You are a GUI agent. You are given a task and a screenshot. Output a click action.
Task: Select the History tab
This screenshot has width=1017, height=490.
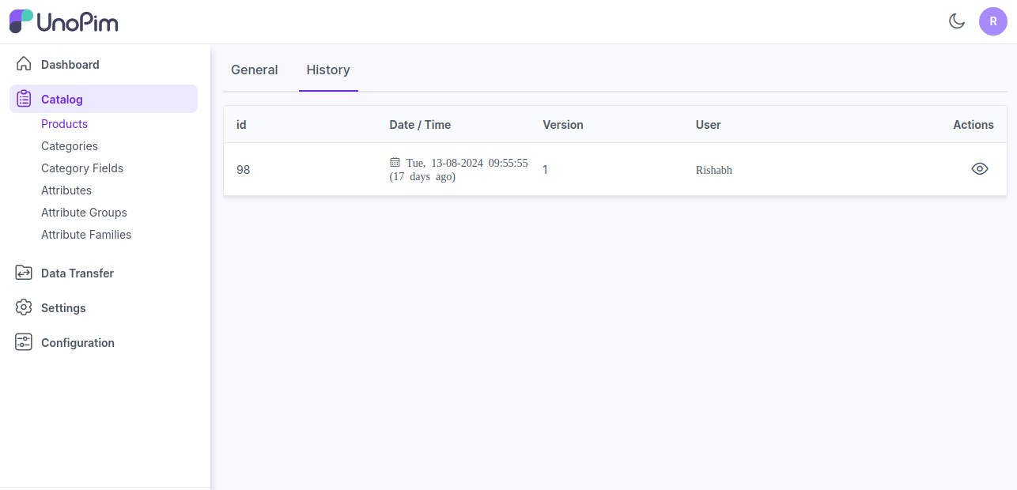[328, 70]
